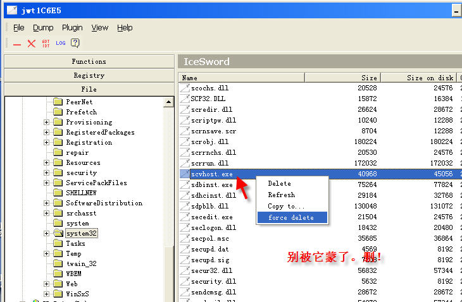Click the tree scrollbar up arrow
Screen dimensions: 462x302
tap(169, 102)
